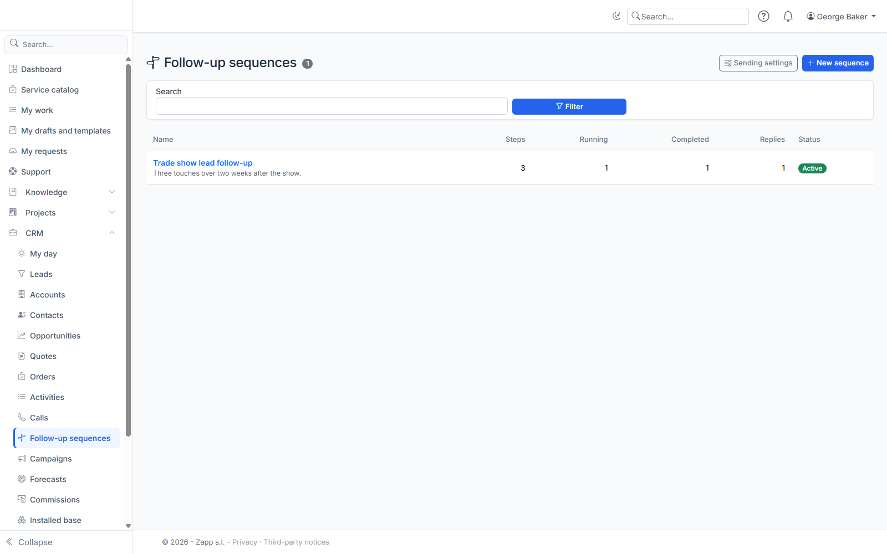Click the Name column header
The height and width of the screenshot is (554, 887).
coord(163,140)
